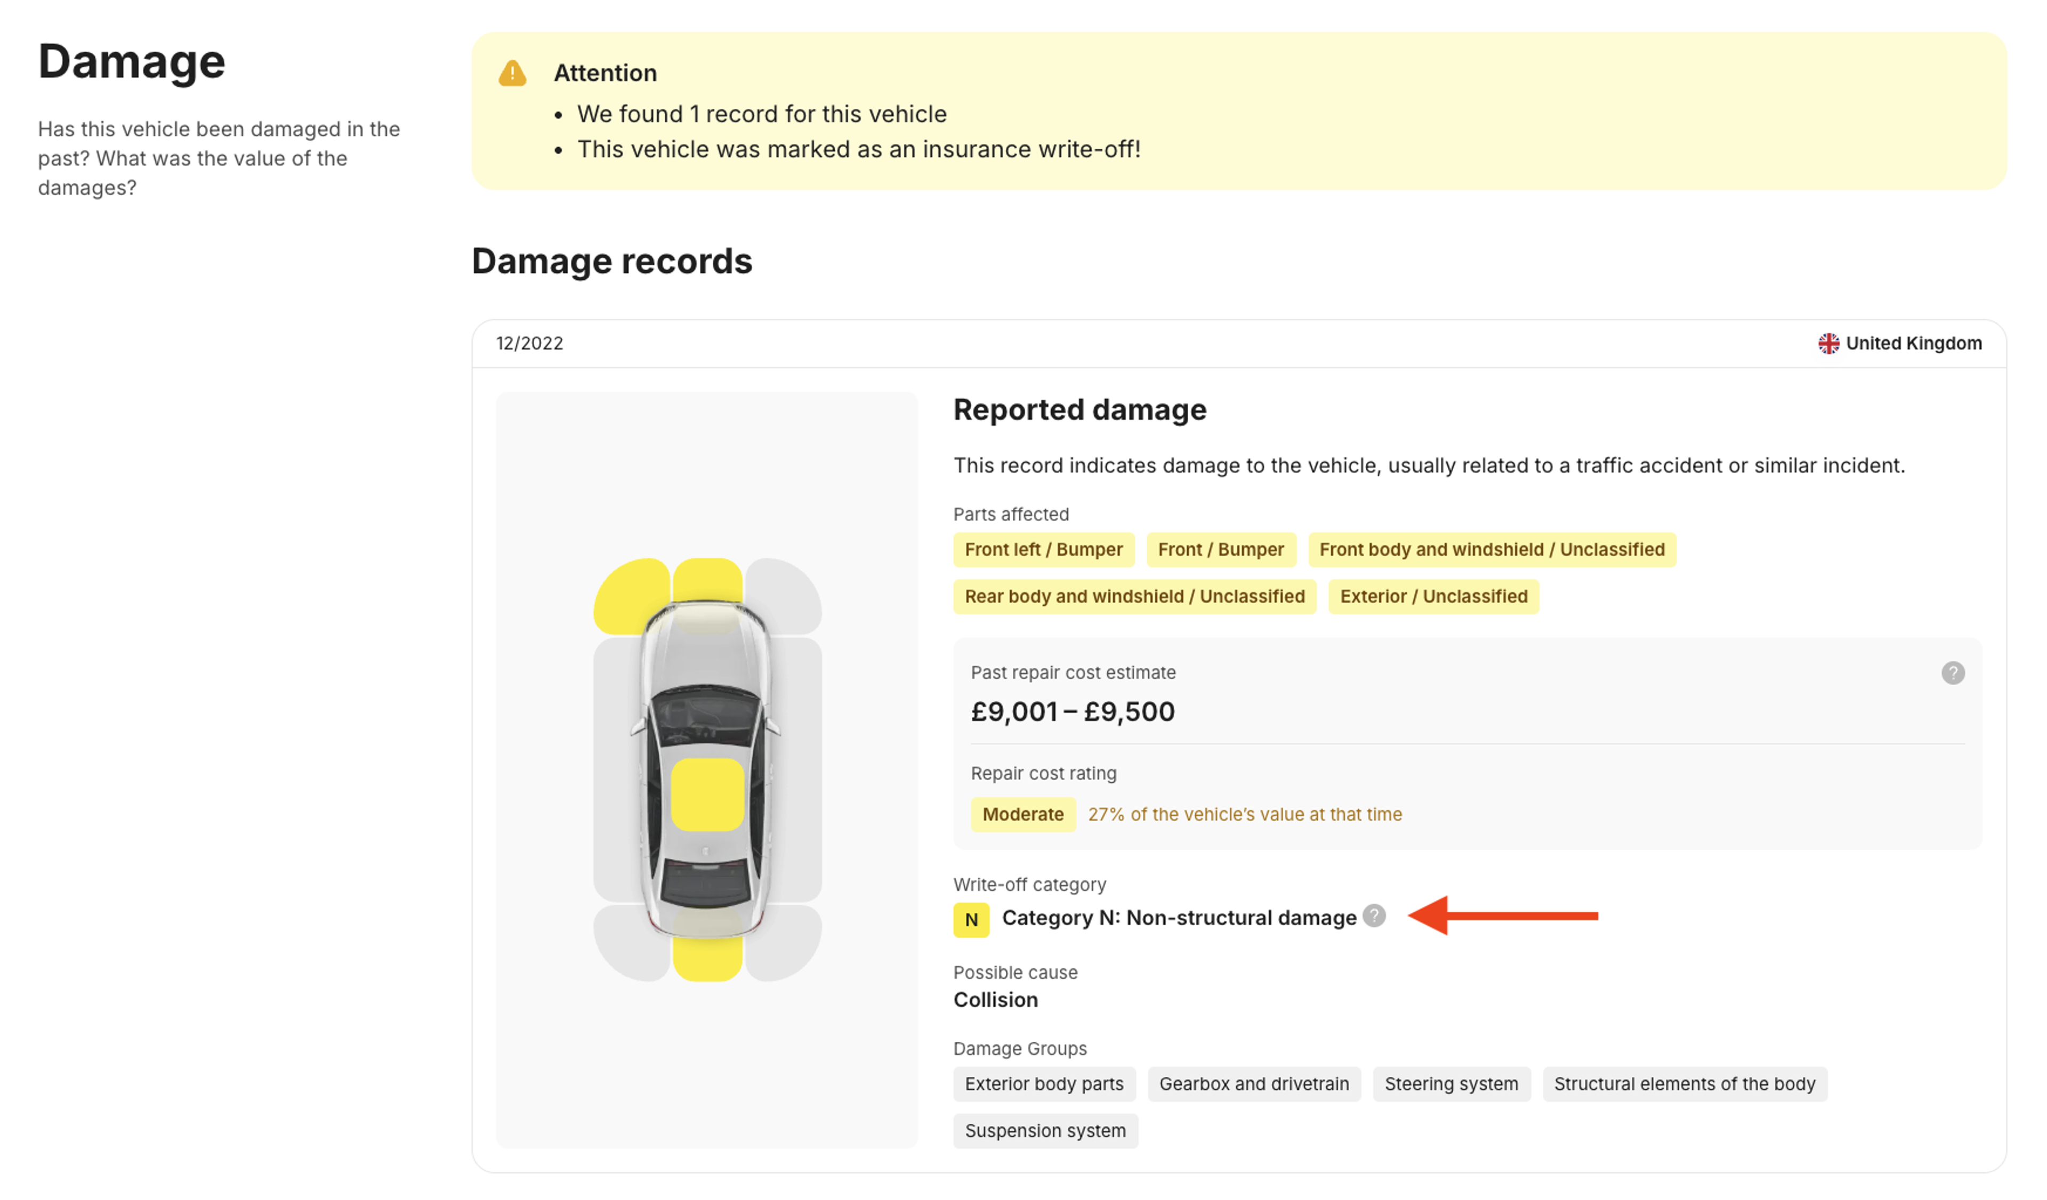
Task: Click the Suspension system damage group
Action: 1045,1131
